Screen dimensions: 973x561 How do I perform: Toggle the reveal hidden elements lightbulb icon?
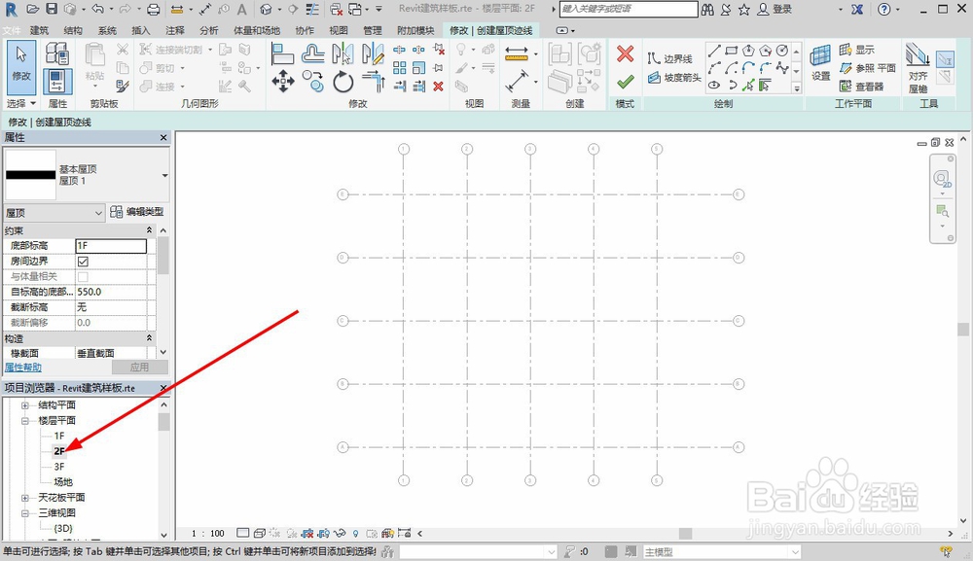tap(355, 533)
